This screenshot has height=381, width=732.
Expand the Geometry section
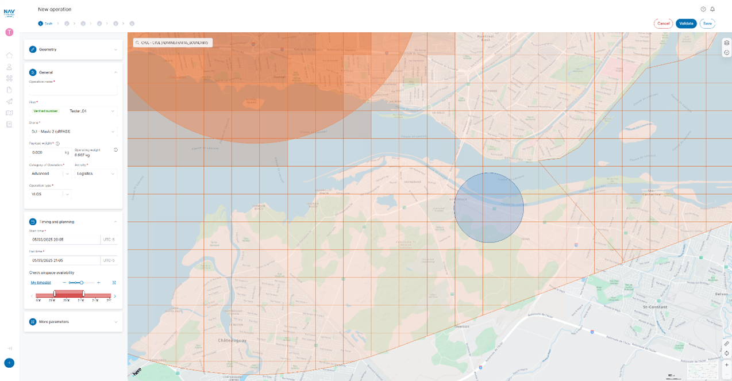click(114, 49)
